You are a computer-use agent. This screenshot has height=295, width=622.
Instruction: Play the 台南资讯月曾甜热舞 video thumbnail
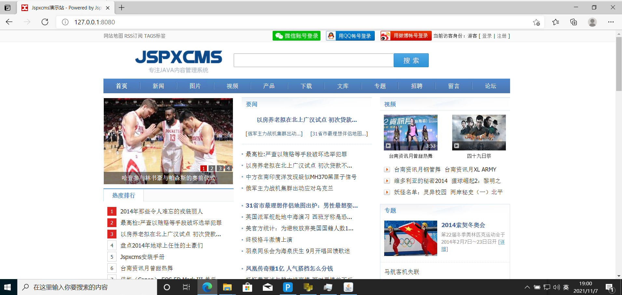pos(411,132)
